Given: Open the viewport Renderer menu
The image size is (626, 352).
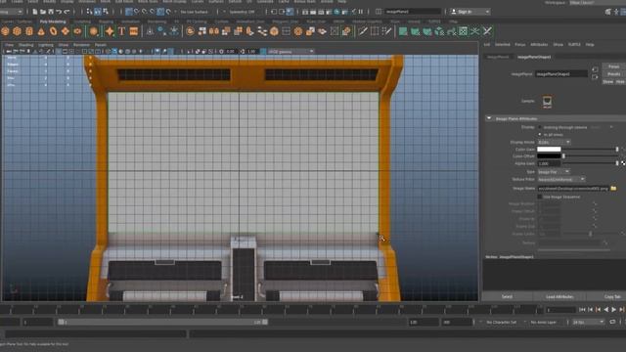Looking at the screenshot, I should click(81, 45).
